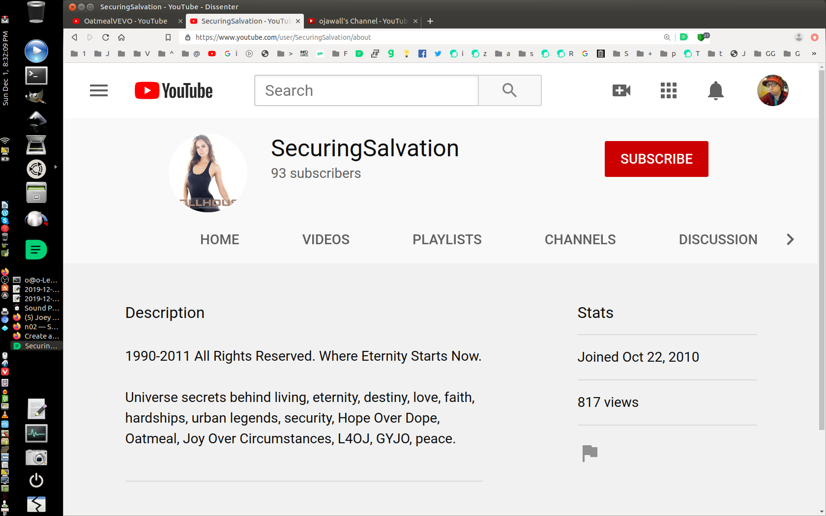Open the bookmark folder labeled S

pos(621,54)
